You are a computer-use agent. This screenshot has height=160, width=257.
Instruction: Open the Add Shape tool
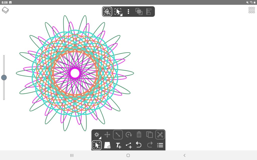coord(107,145)
